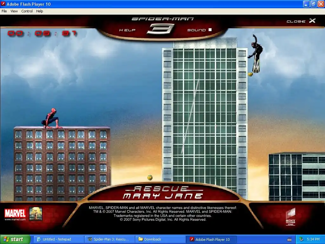
Task: Click the Goblin villain on the glider
Action: [x=256, y=53]
